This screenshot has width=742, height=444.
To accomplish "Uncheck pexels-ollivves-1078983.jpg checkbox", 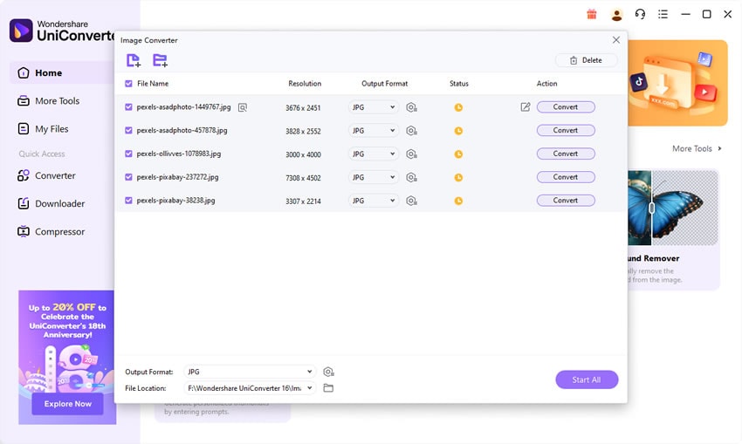I will tap(128, 154).
